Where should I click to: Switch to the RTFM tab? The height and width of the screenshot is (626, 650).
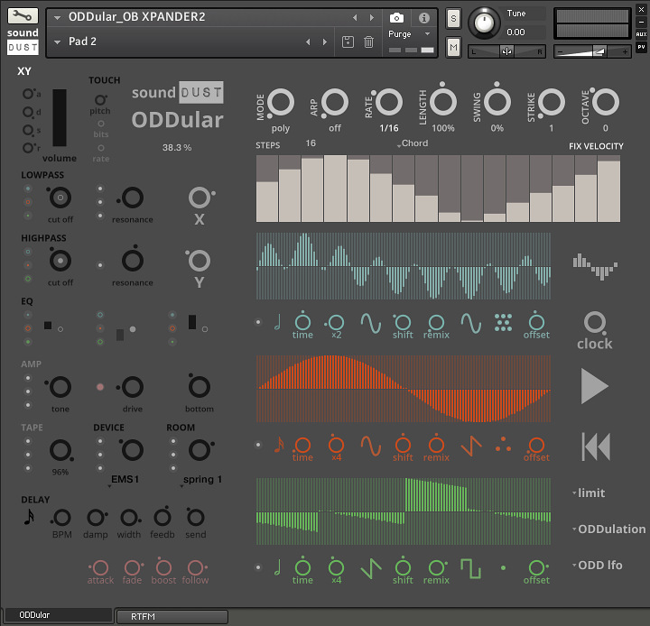172,616
